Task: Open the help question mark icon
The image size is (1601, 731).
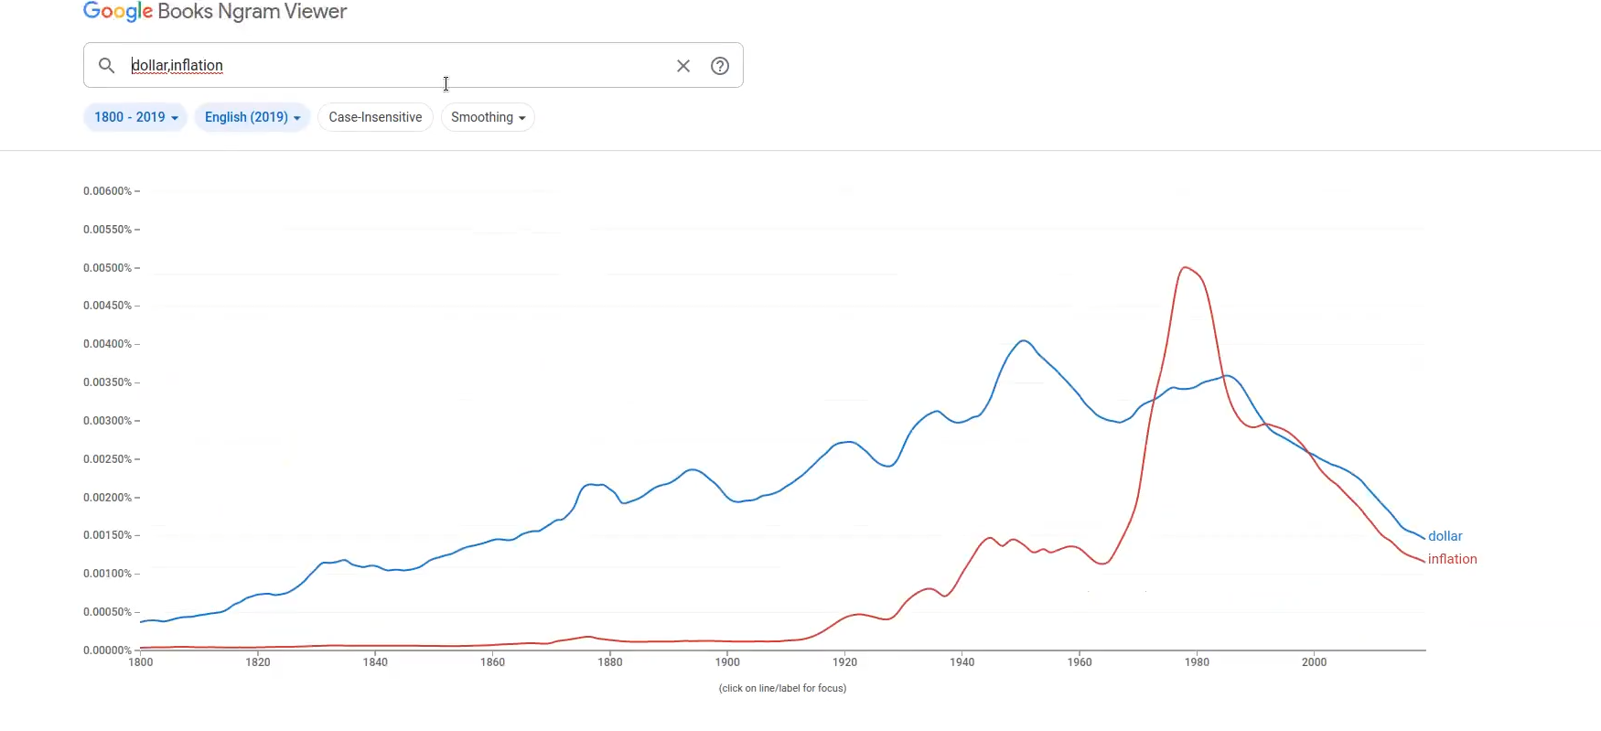Action: (720, 66)
